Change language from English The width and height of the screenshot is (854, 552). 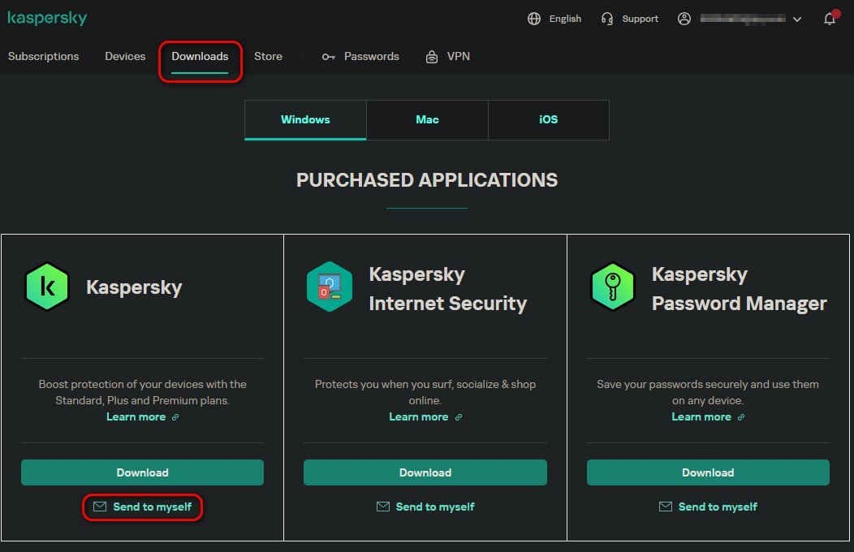click(x=565, y=19)
